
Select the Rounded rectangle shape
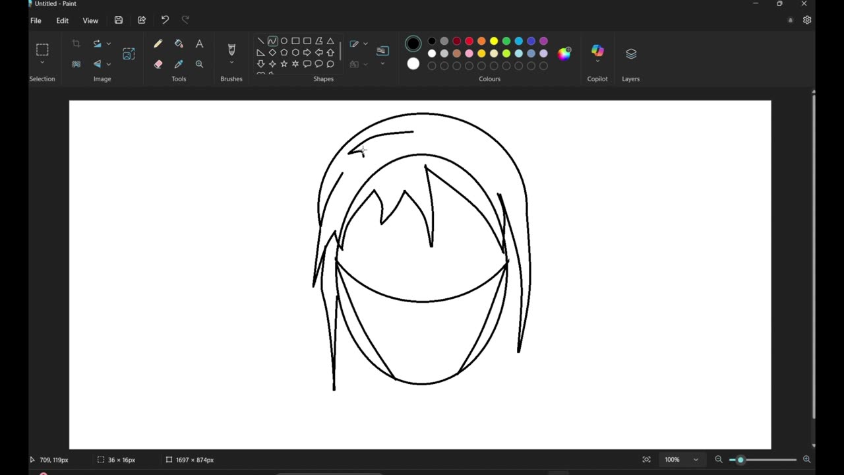point(307,41)
